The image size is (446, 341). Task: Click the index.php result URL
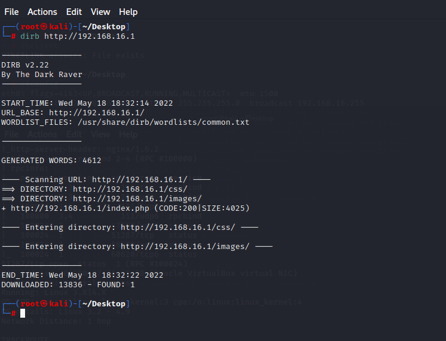[x=80, y=208]
